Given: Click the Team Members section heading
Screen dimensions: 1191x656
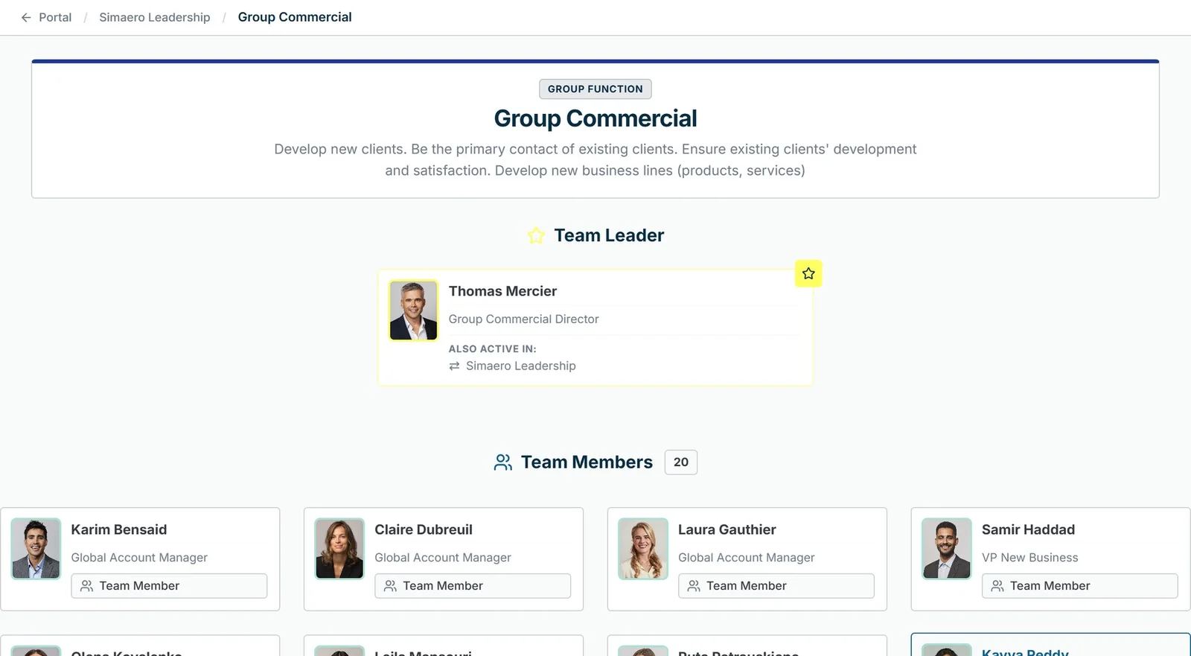Looking at the screenshot, I should click(x=587, y=462).
